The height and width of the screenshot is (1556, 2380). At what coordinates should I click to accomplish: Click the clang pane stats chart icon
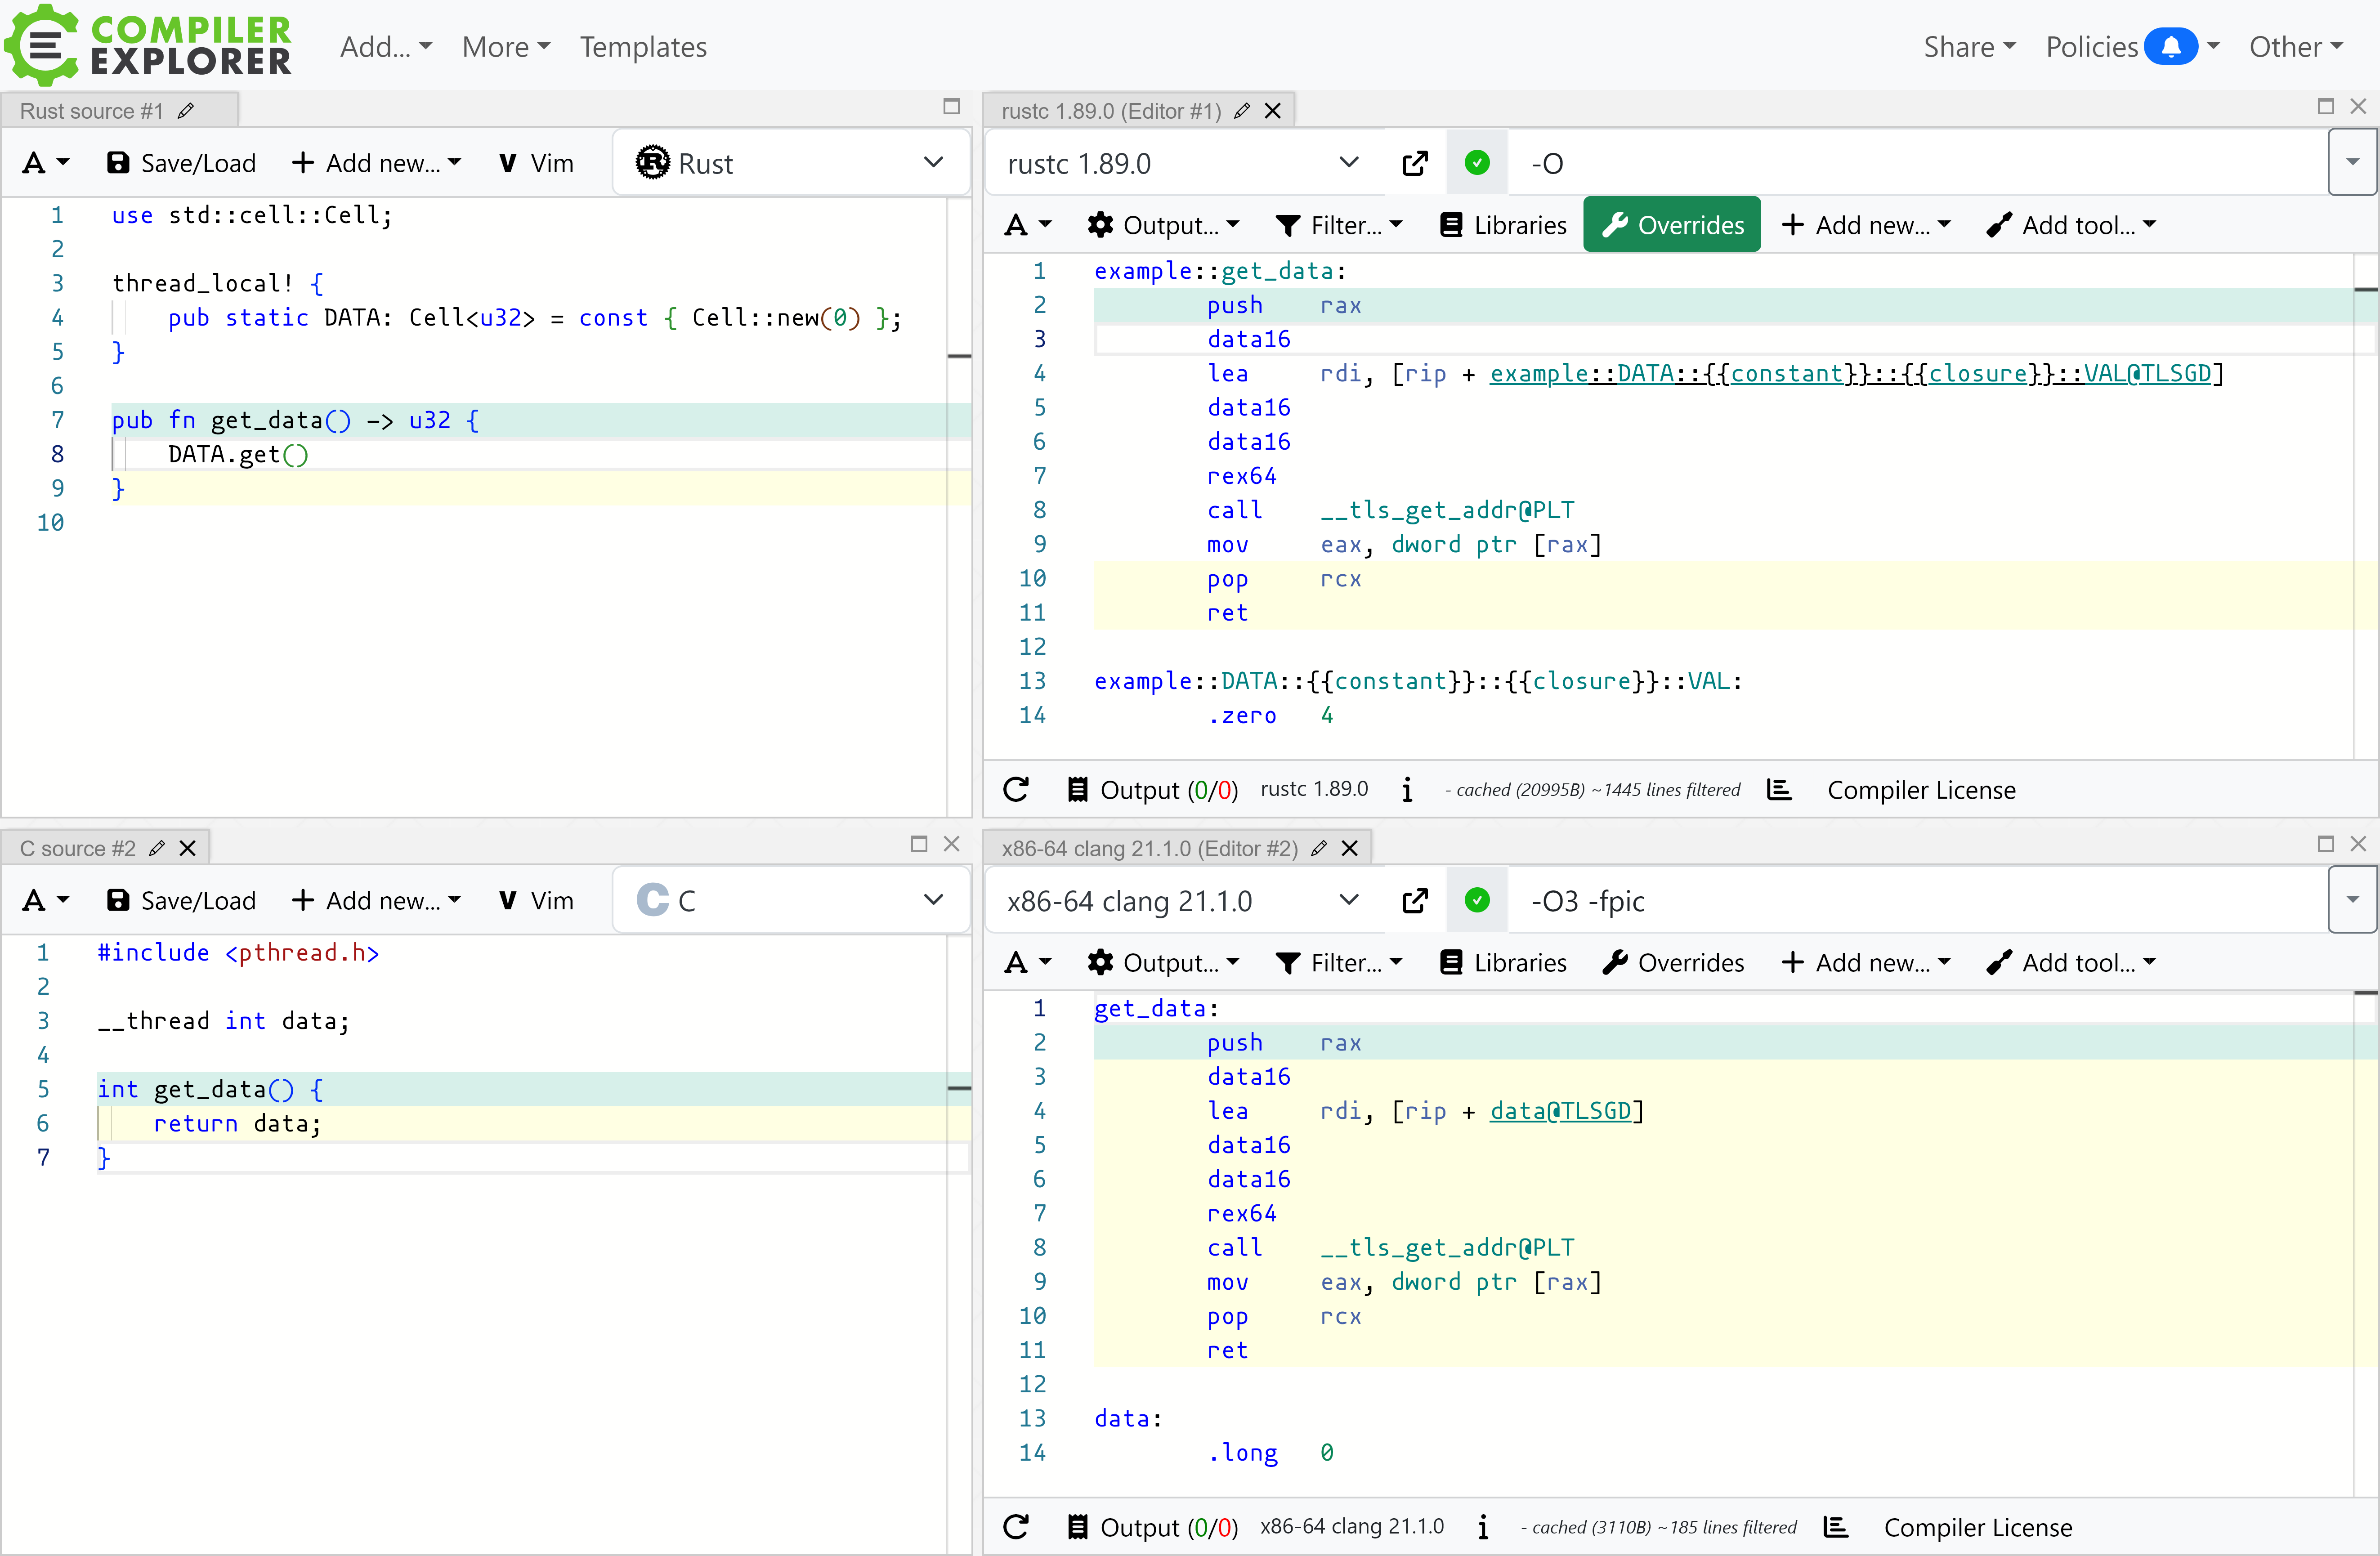[x=1835, y=1527]
